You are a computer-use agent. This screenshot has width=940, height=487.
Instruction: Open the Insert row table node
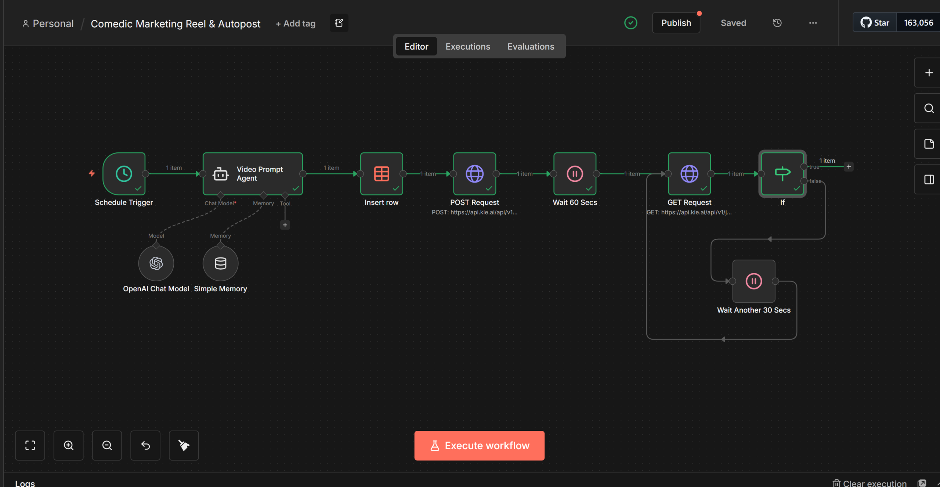tap(382, 174)
